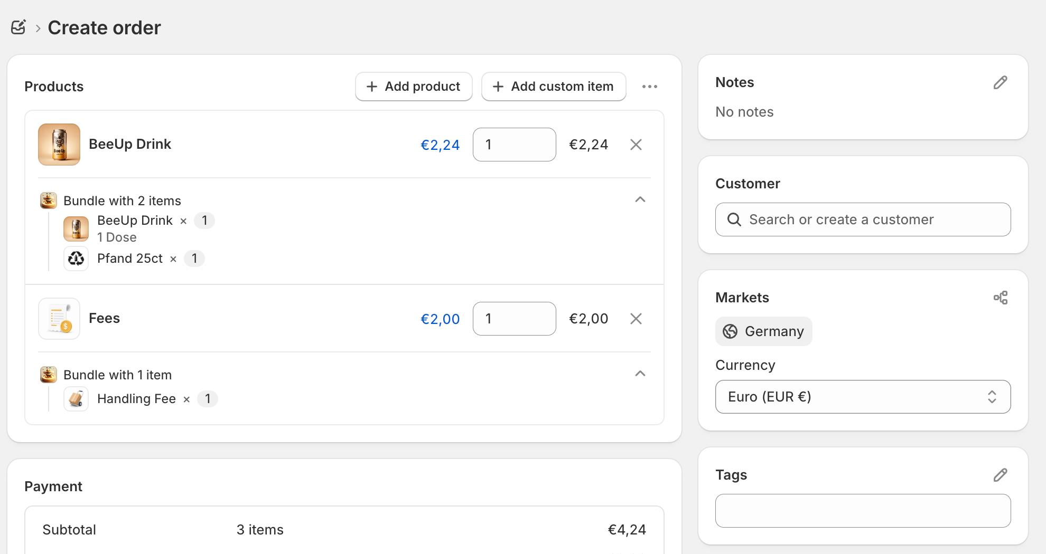Click the Fees line total €2,00
The width and height of the screenshot is (1046, 554).
point(589,319)
